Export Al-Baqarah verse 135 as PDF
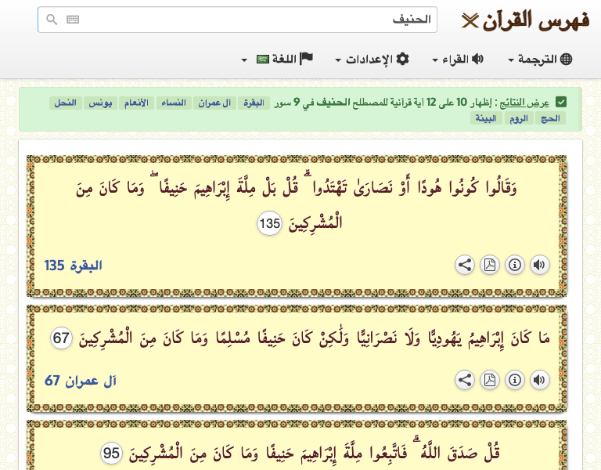 [490, 266]
